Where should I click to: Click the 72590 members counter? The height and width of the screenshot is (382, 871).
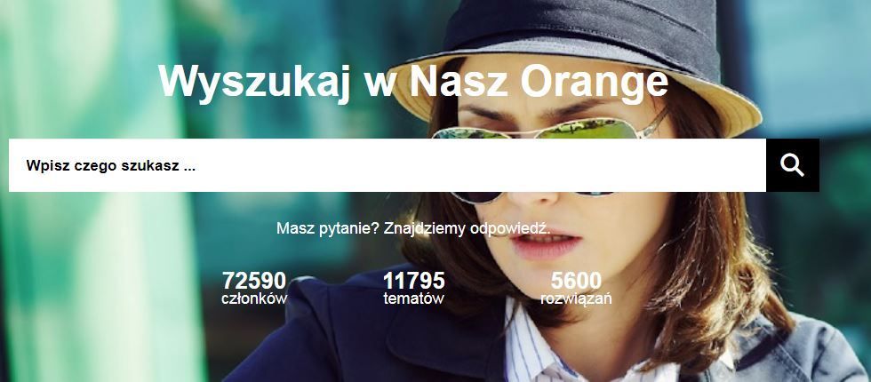254,281
